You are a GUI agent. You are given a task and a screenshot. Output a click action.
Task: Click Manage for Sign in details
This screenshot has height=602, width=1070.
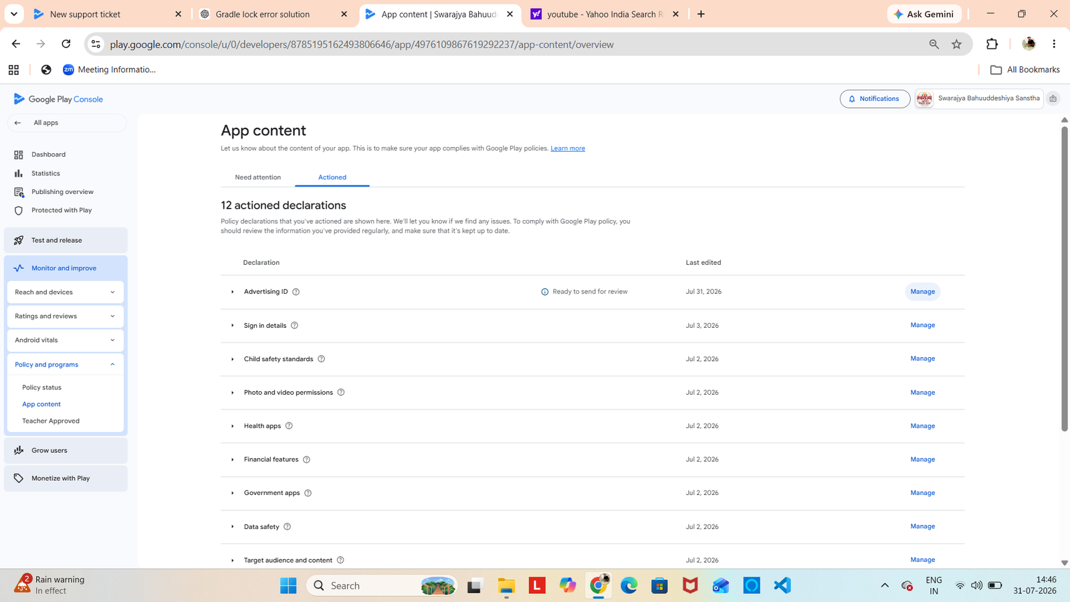coord(922,326)
